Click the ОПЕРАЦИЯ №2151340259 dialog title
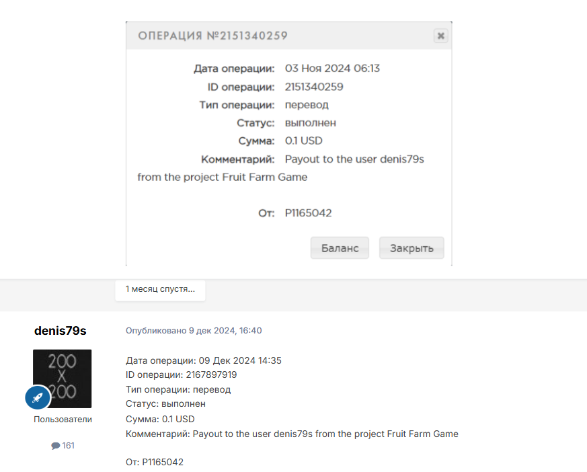This screenshot has height=472, width=587. pos(212,36)
